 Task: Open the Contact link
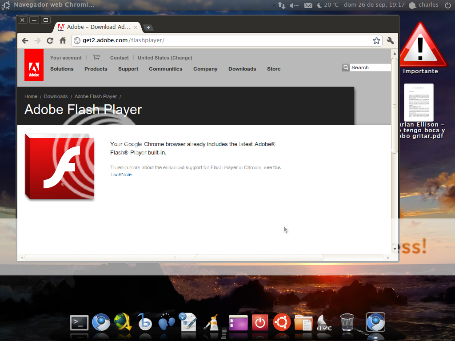coord(119,58)
